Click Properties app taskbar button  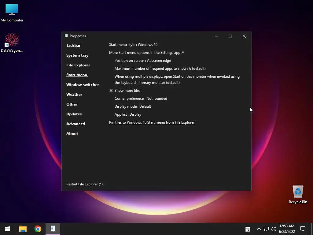53,229
